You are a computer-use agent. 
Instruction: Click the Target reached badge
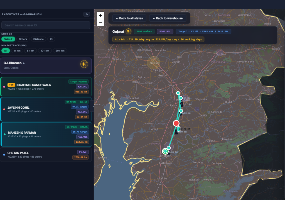pyautogui.click(x=78, y=82)
